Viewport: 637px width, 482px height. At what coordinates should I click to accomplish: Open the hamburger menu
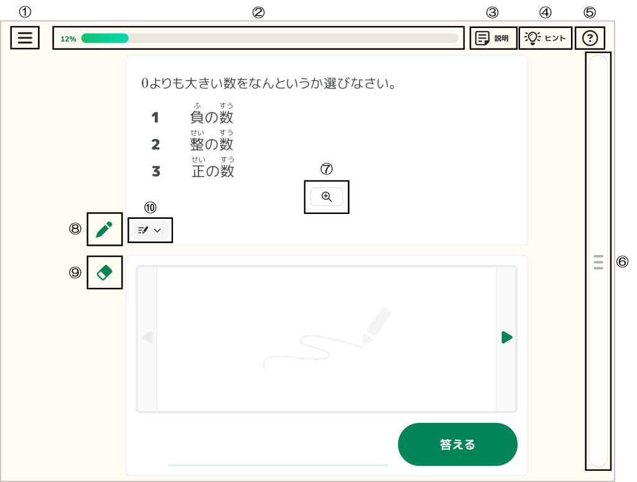pos(25,38)
